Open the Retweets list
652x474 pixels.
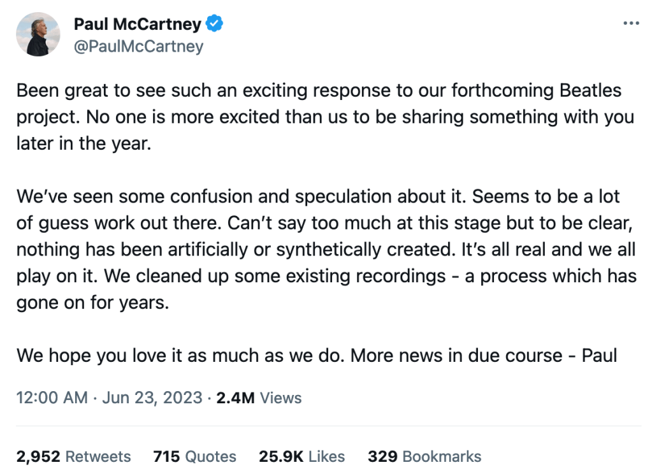coord(98,456)
